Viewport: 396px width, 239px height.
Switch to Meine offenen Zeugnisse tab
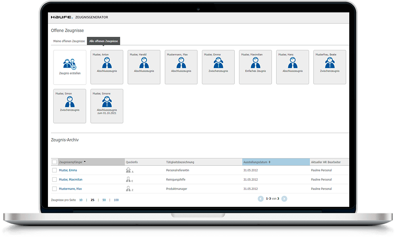[69, 41]
